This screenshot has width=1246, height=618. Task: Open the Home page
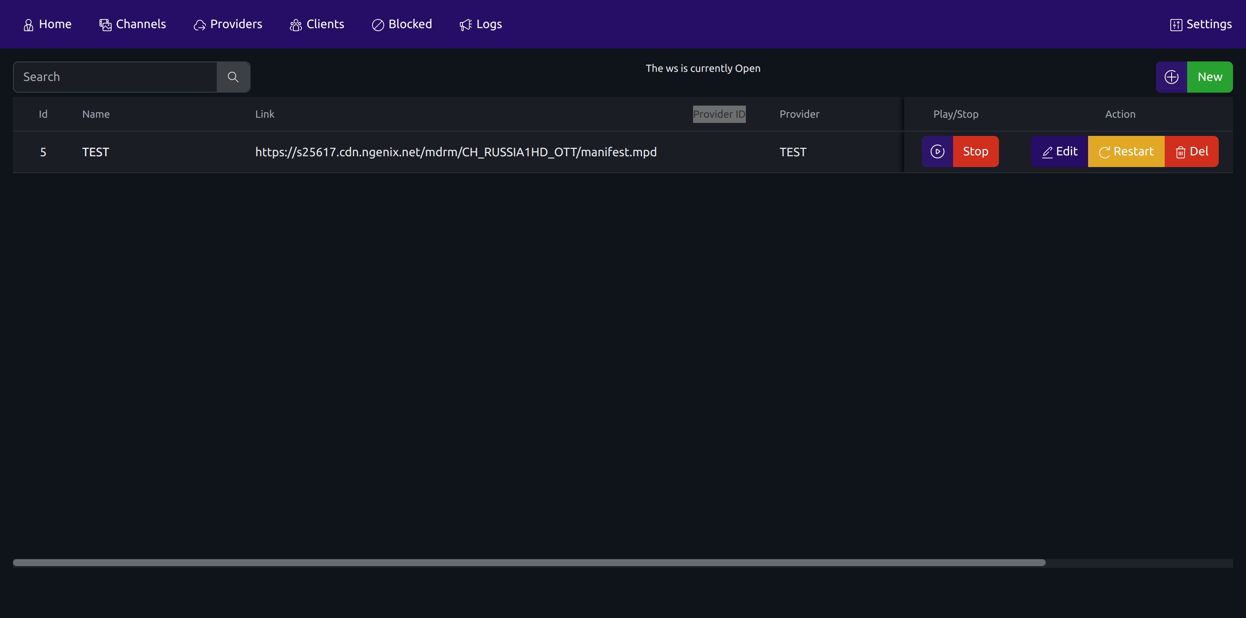pos(48,24)
